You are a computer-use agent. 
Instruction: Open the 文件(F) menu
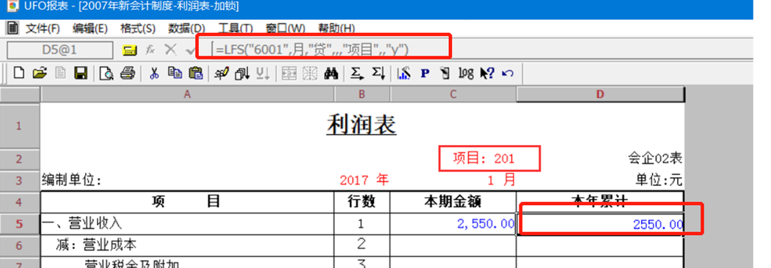[43, 29]
